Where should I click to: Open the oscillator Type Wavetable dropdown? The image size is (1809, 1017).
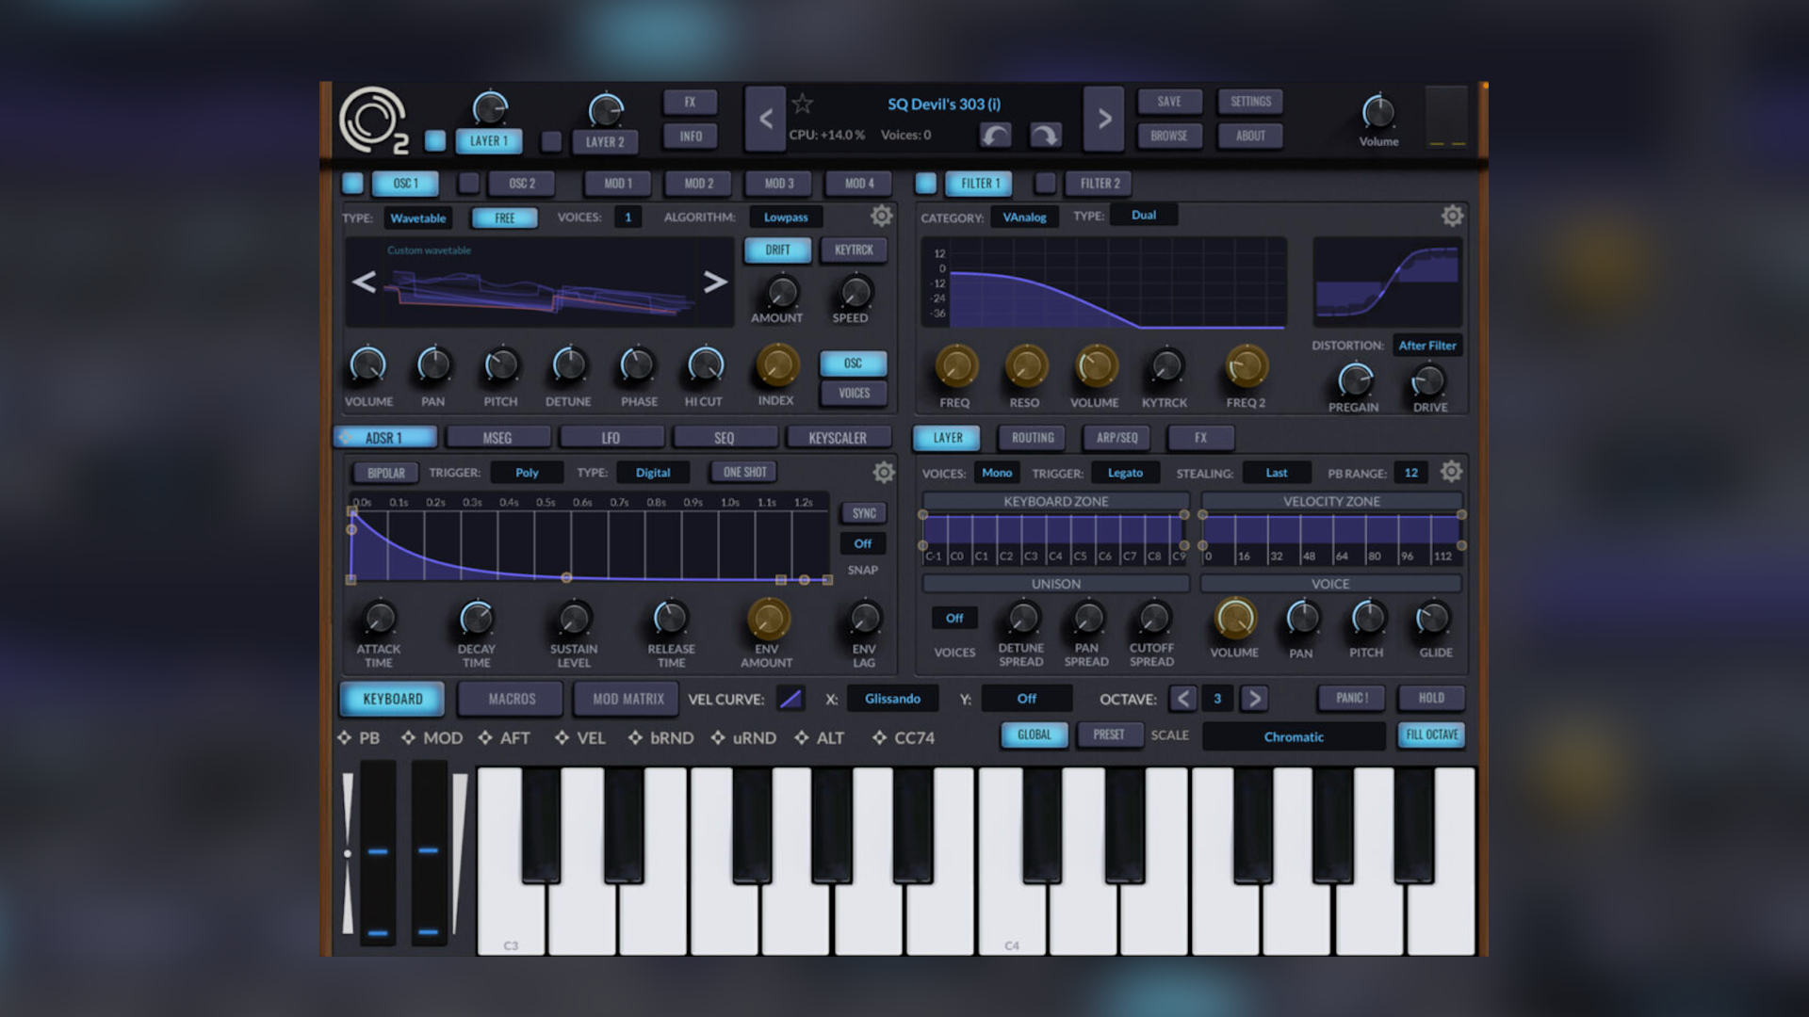(417, 218)
